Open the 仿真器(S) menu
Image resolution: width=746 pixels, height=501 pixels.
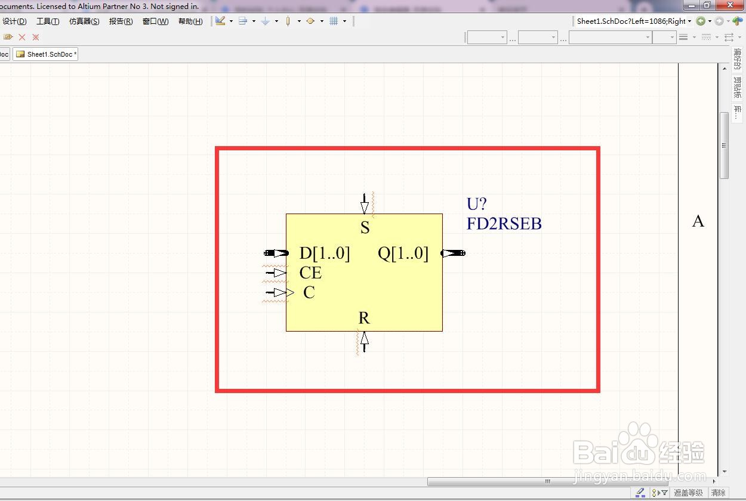click(x=84, y=21)
